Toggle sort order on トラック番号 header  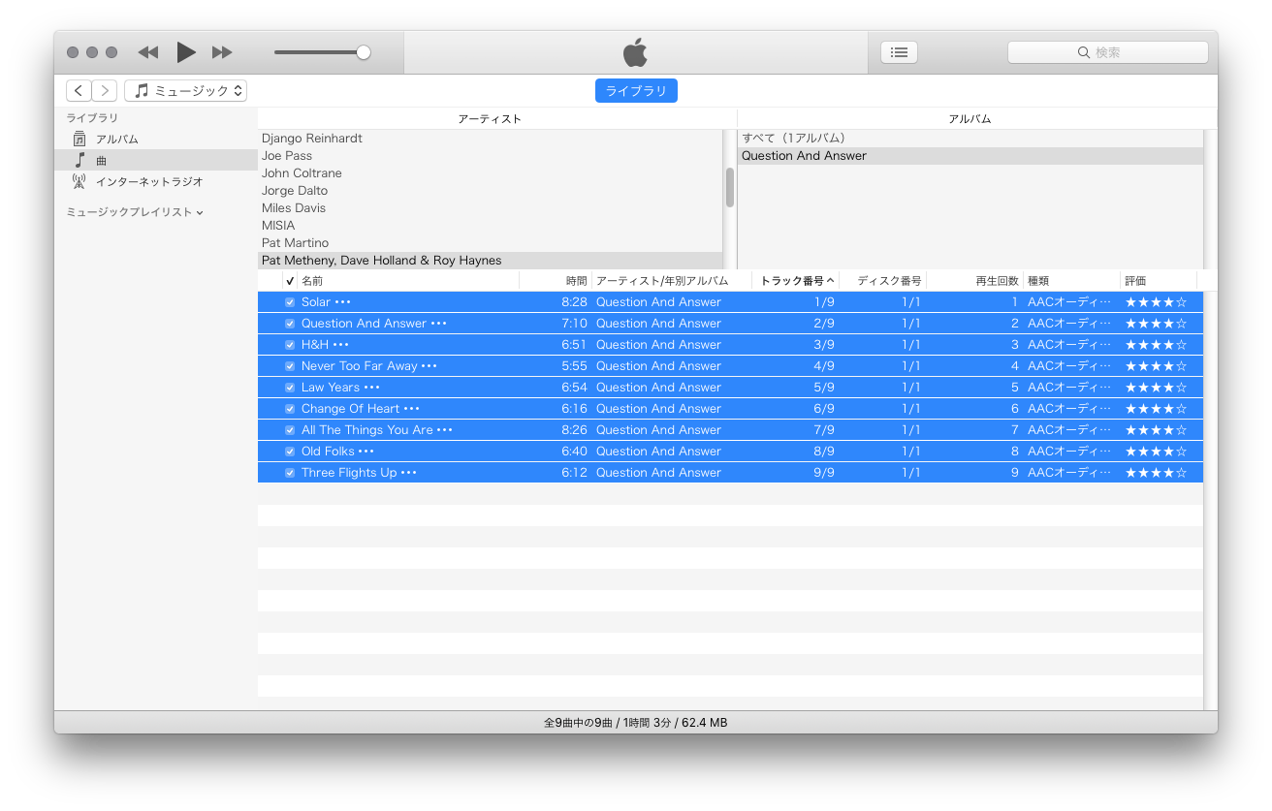(x=796, y=281)
